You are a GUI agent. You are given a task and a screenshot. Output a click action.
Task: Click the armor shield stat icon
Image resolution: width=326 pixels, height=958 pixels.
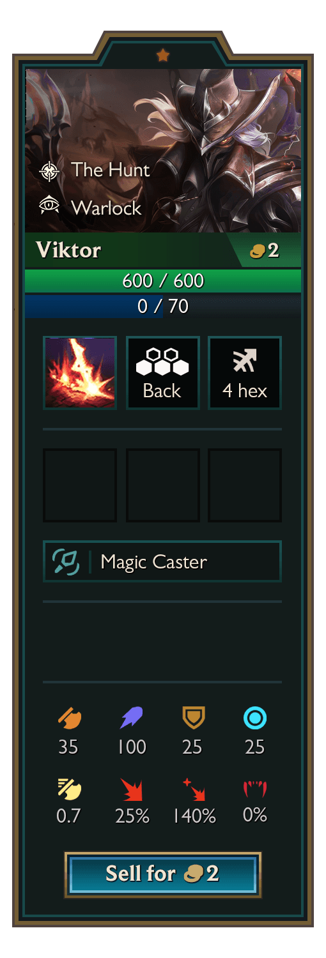point(193,718)
